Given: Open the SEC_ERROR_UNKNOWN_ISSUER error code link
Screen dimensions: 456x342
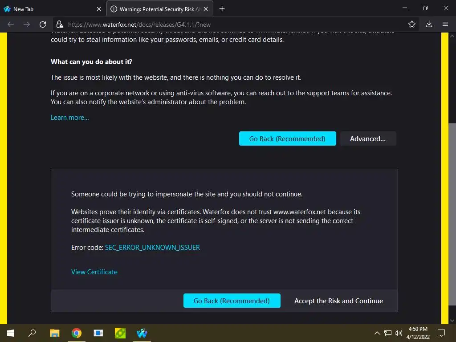Looking at the screenshot, I should pyautogui.click(x=152, y=248).
